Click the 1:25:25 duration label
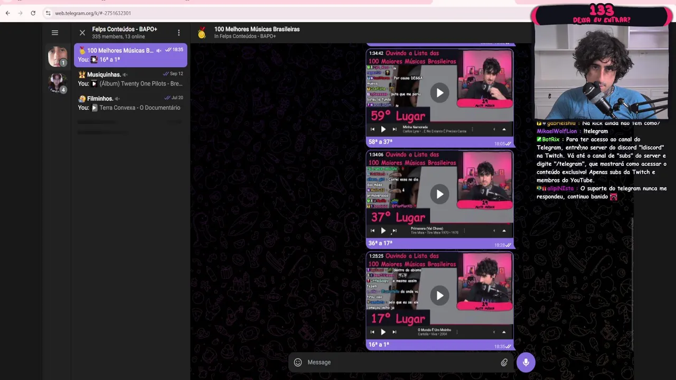The image size is (676, 380). click(x=376, y=256)
